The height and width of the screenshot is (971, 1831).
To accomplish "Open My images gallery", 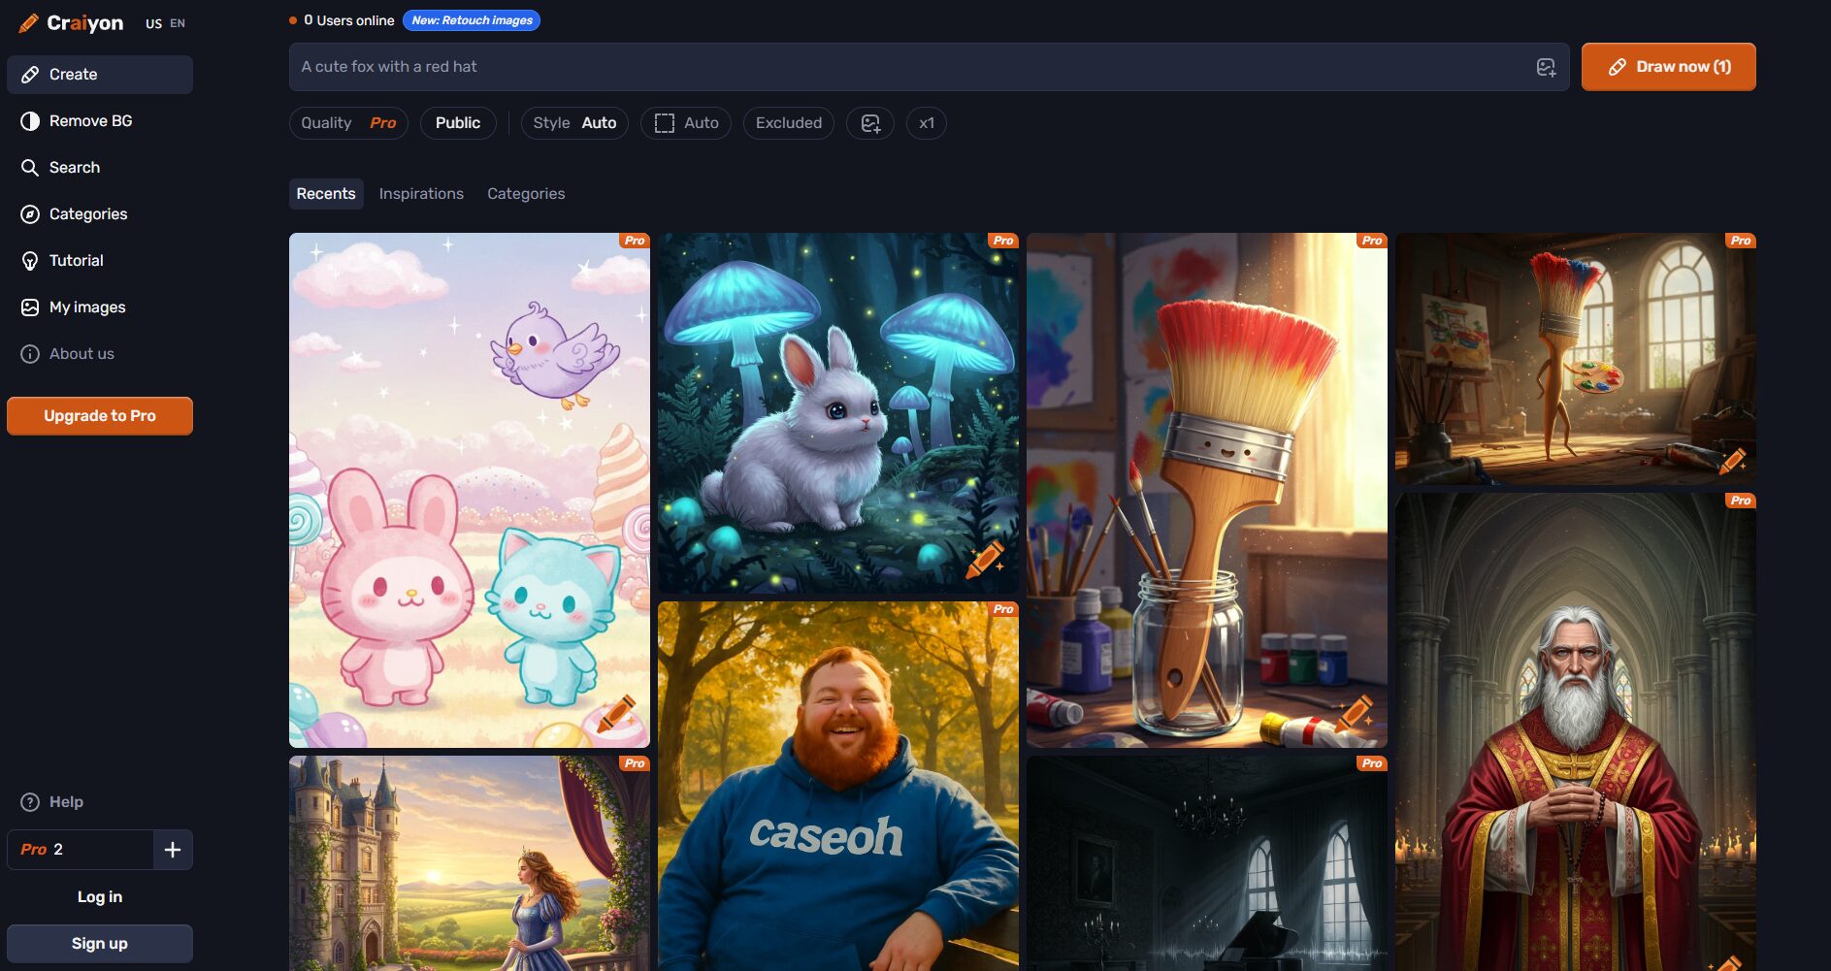I will (86, 307).
